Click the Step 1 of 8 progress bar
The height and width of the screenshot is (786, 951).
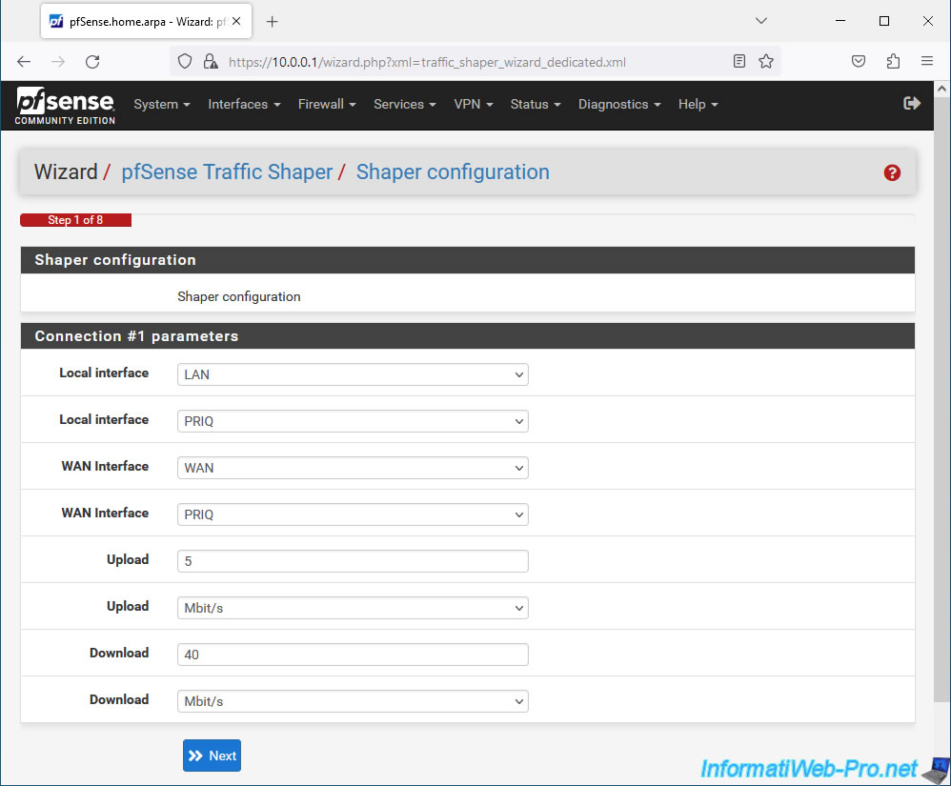point(75,220)
